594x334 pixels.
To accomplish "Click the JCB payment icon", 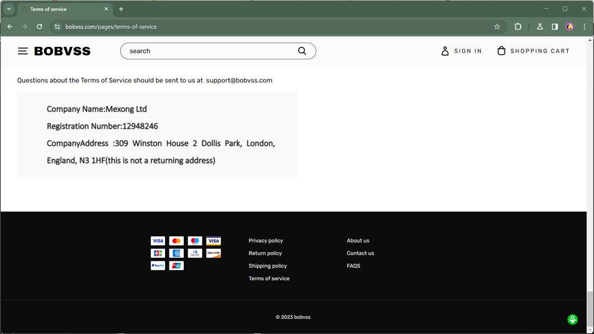I will 158,253.
